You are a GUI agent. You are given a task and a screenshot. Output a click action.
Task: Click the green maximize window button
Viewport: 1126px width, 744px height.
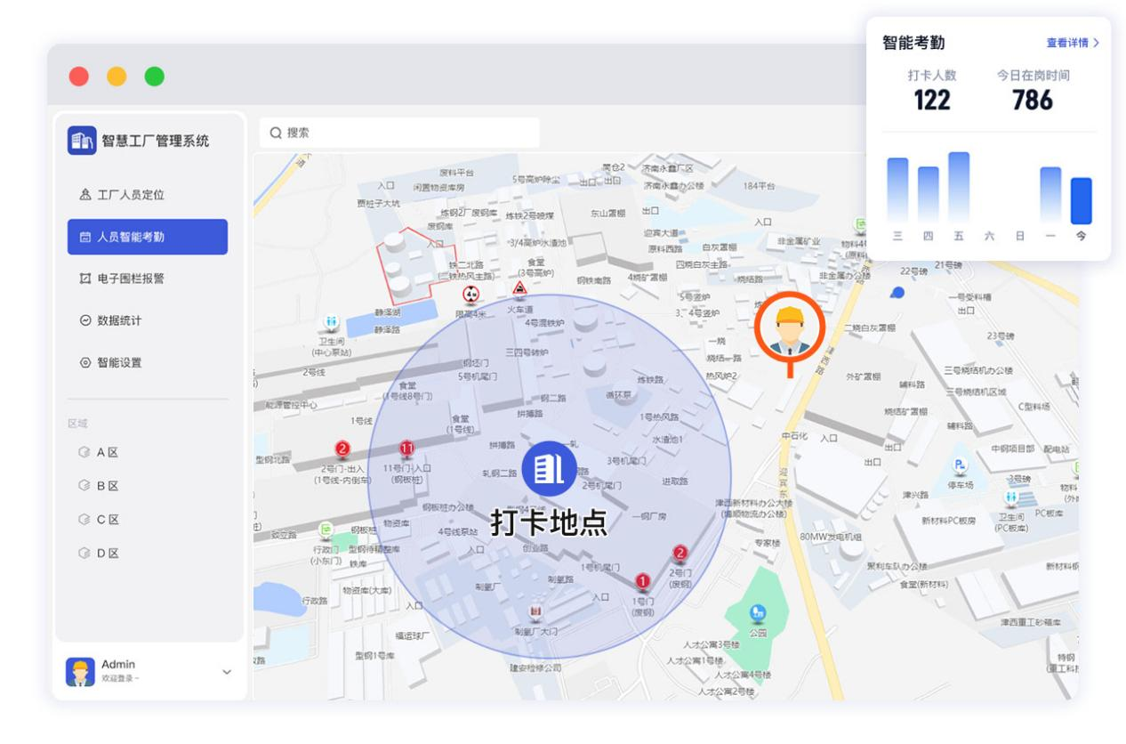coord(155,77)
